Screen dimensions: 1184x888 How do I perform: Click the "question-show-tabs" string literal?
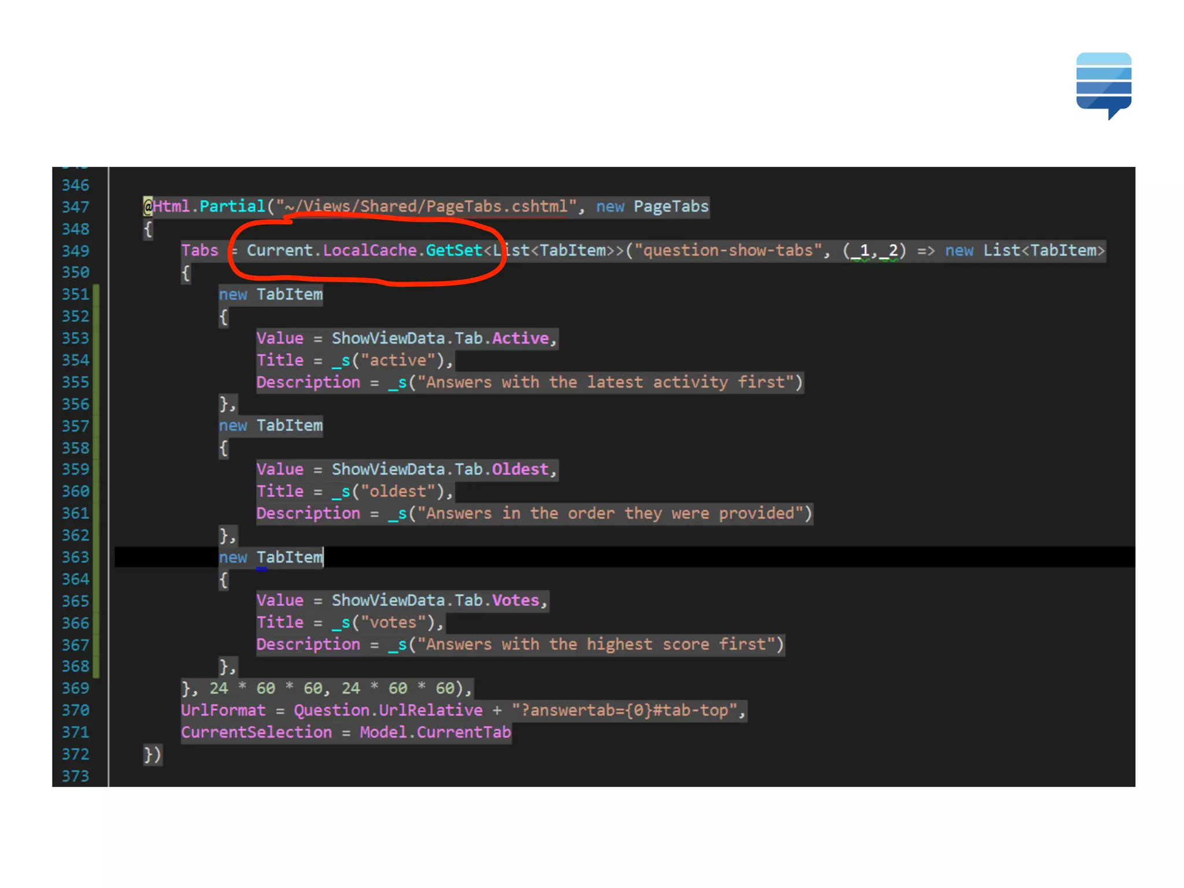point(728,250)
